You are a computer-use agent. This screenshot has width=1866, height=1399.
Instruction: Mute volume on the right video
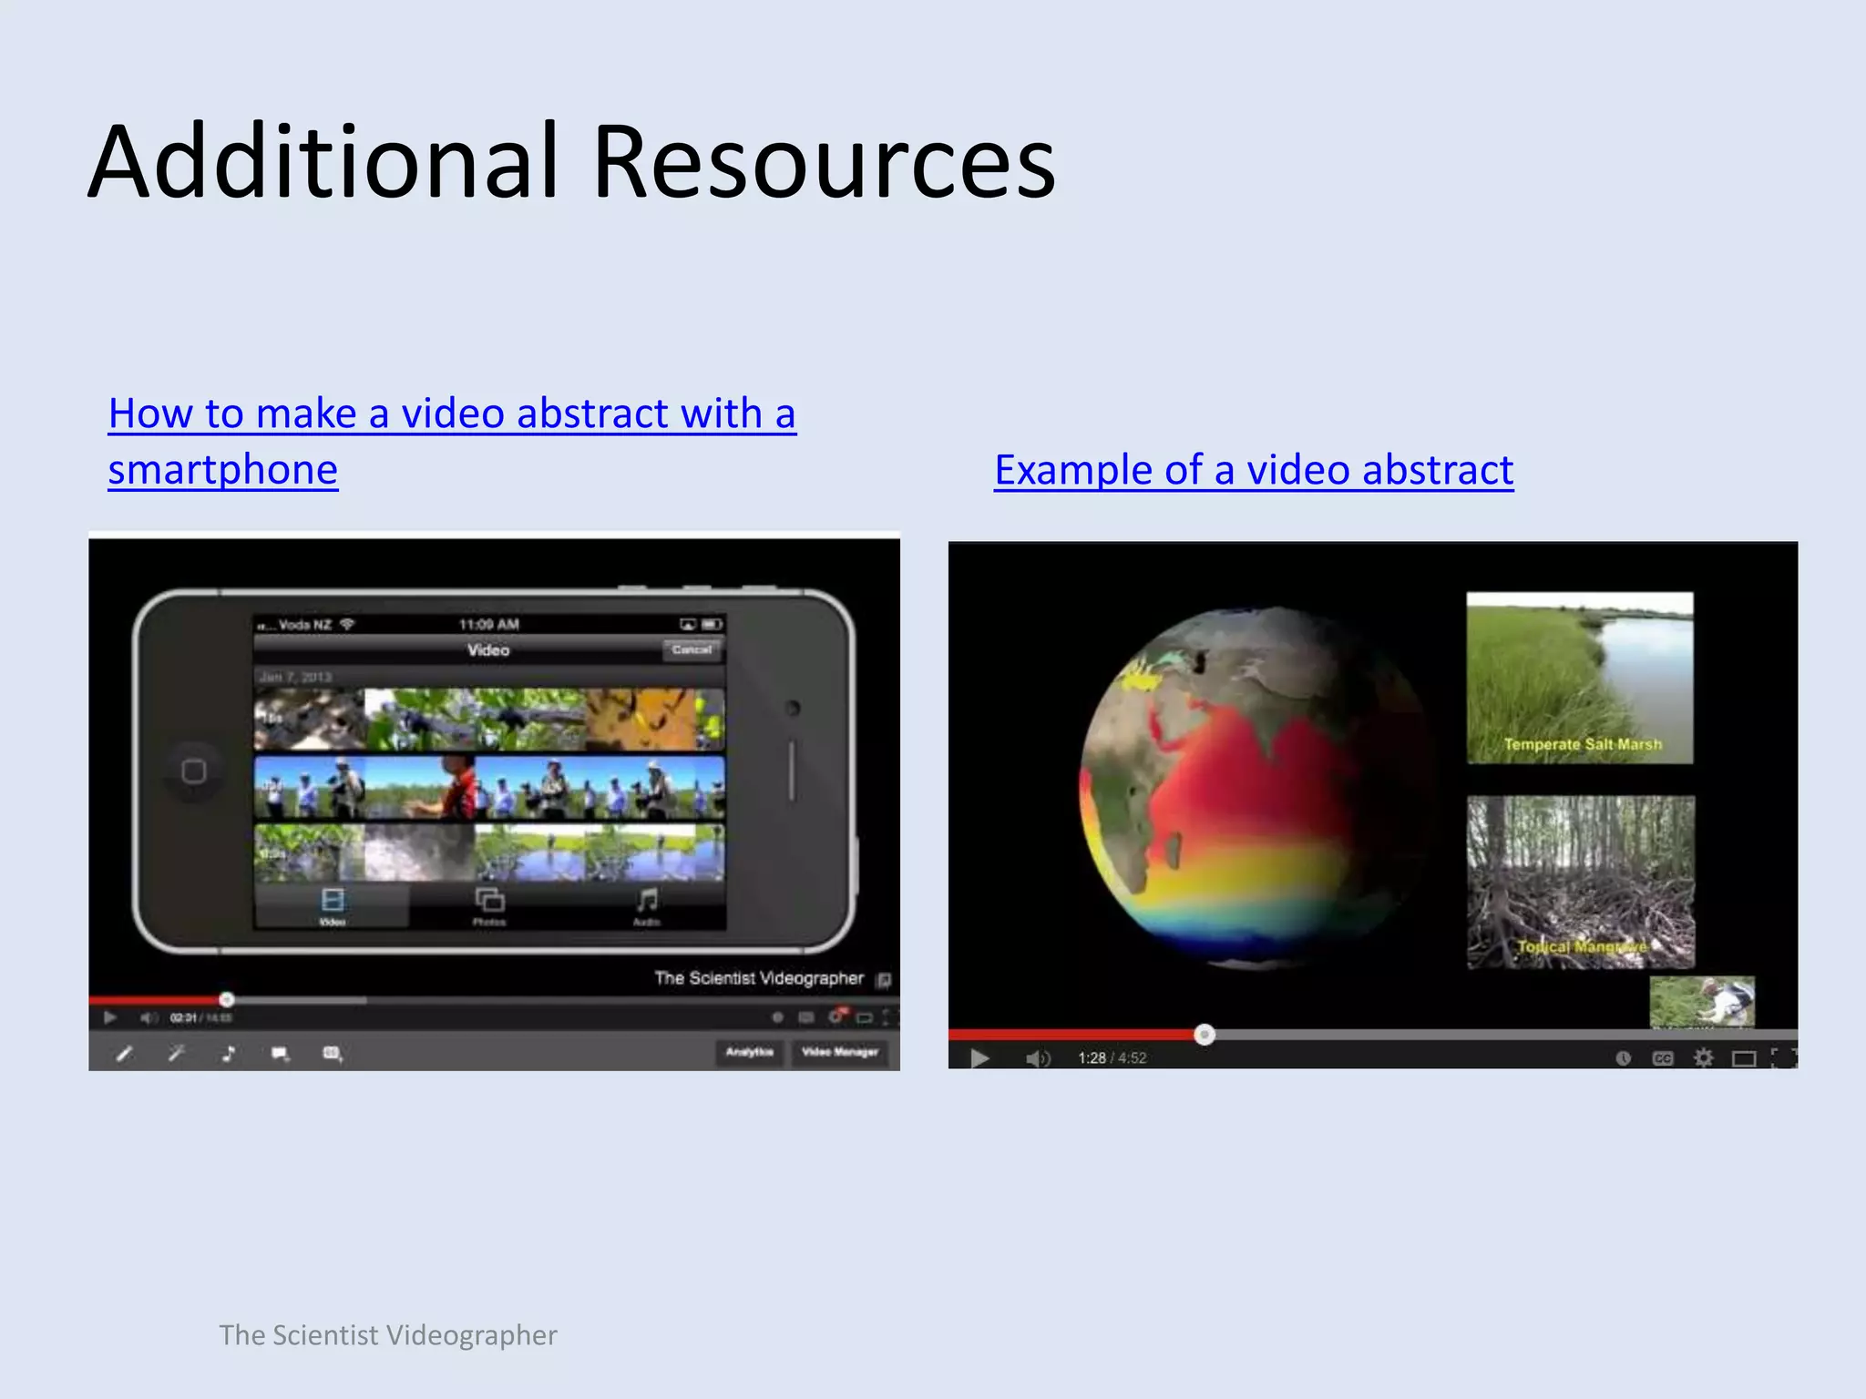tap(1037, 1058)
